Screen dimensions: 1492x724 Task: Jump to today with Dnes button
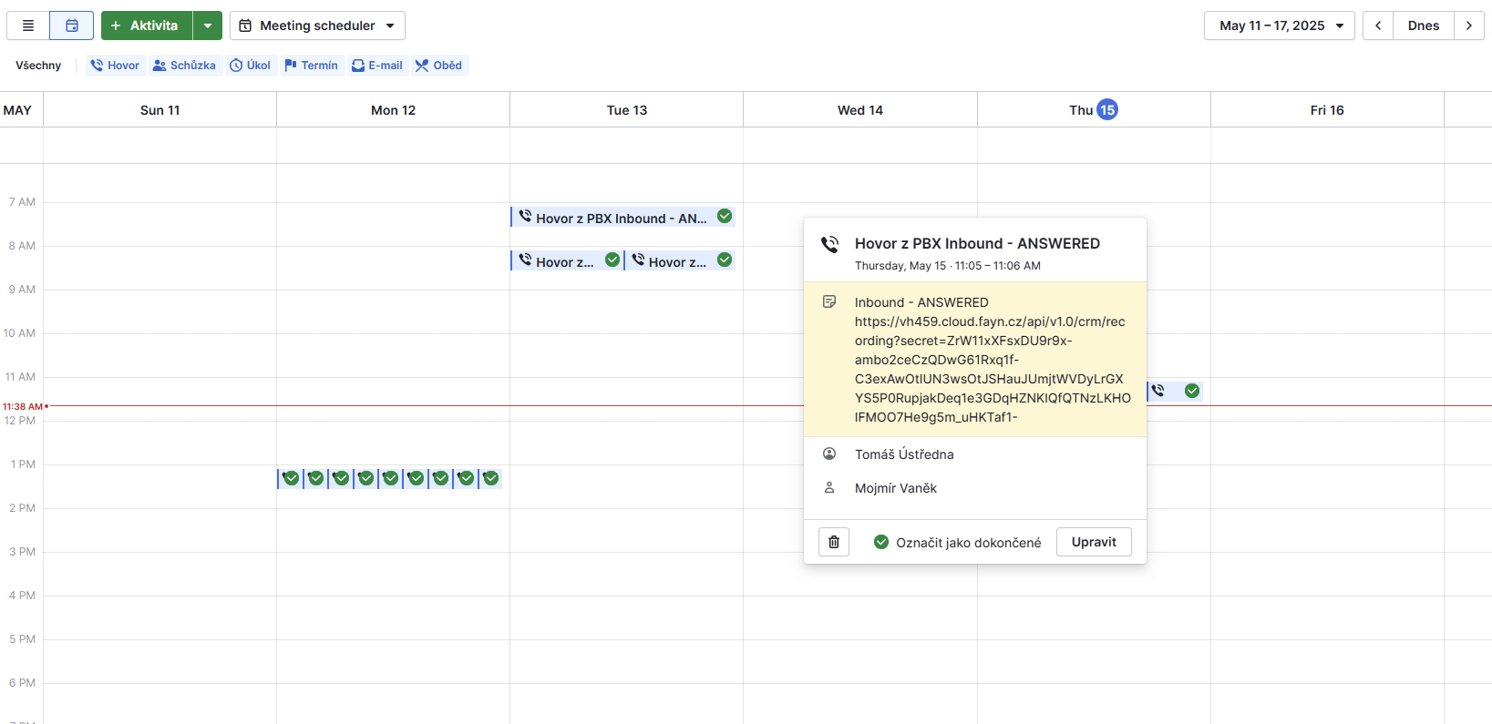[1423, 25]
